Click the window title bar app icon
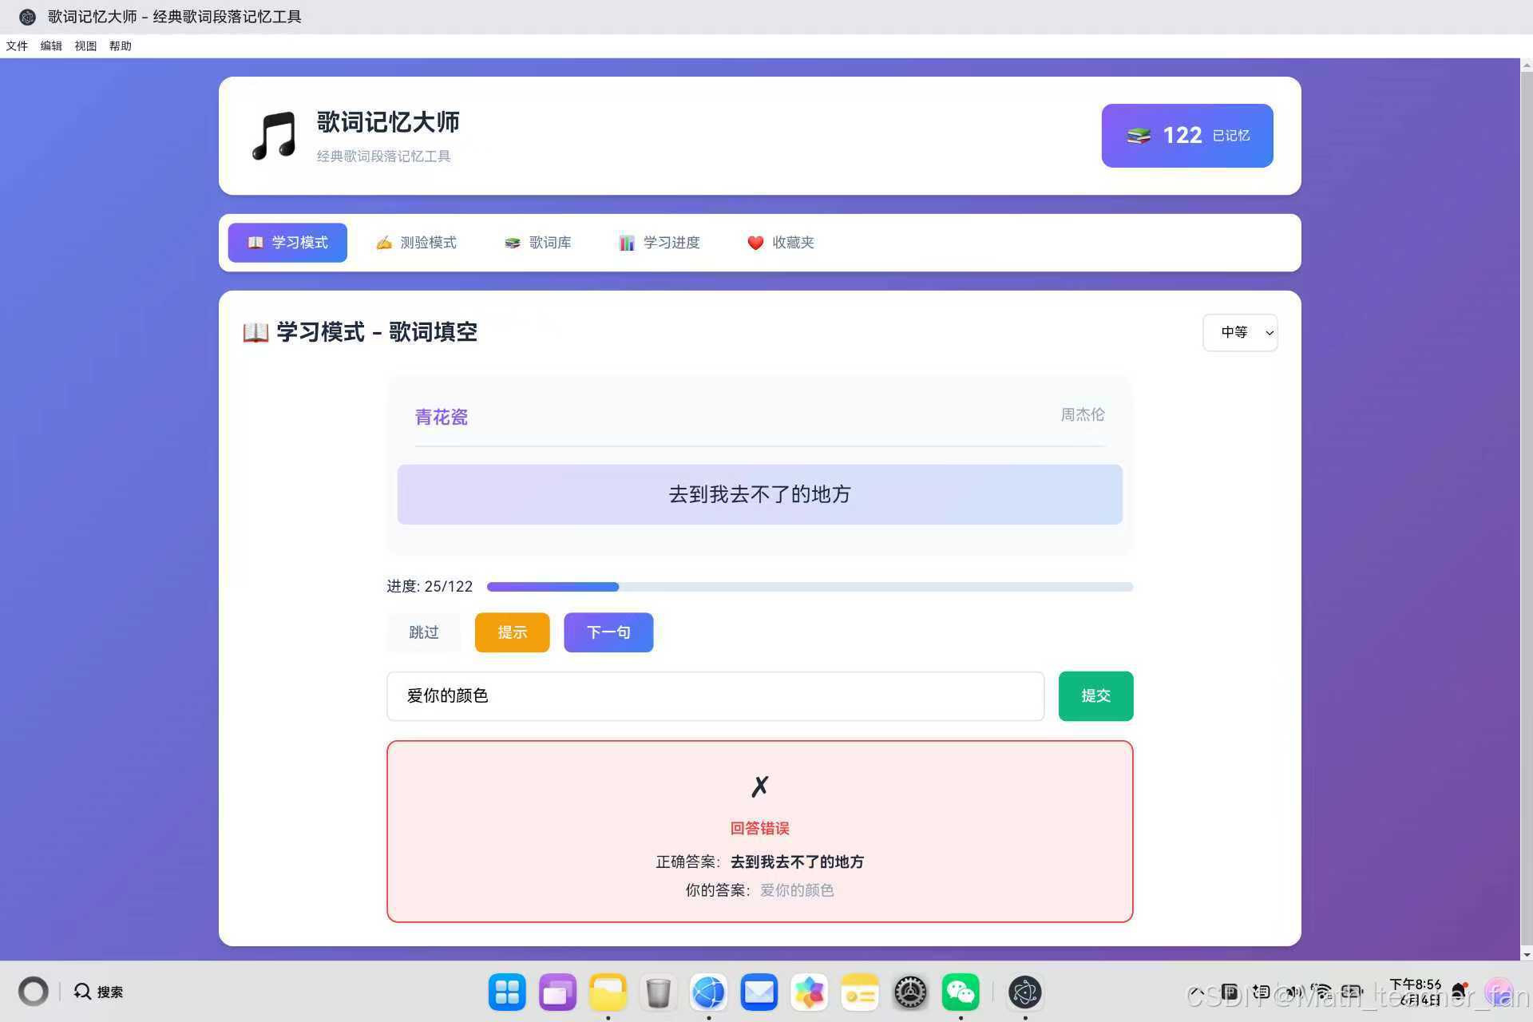Screen dimensions: 1533x1022 pos(27,17)
